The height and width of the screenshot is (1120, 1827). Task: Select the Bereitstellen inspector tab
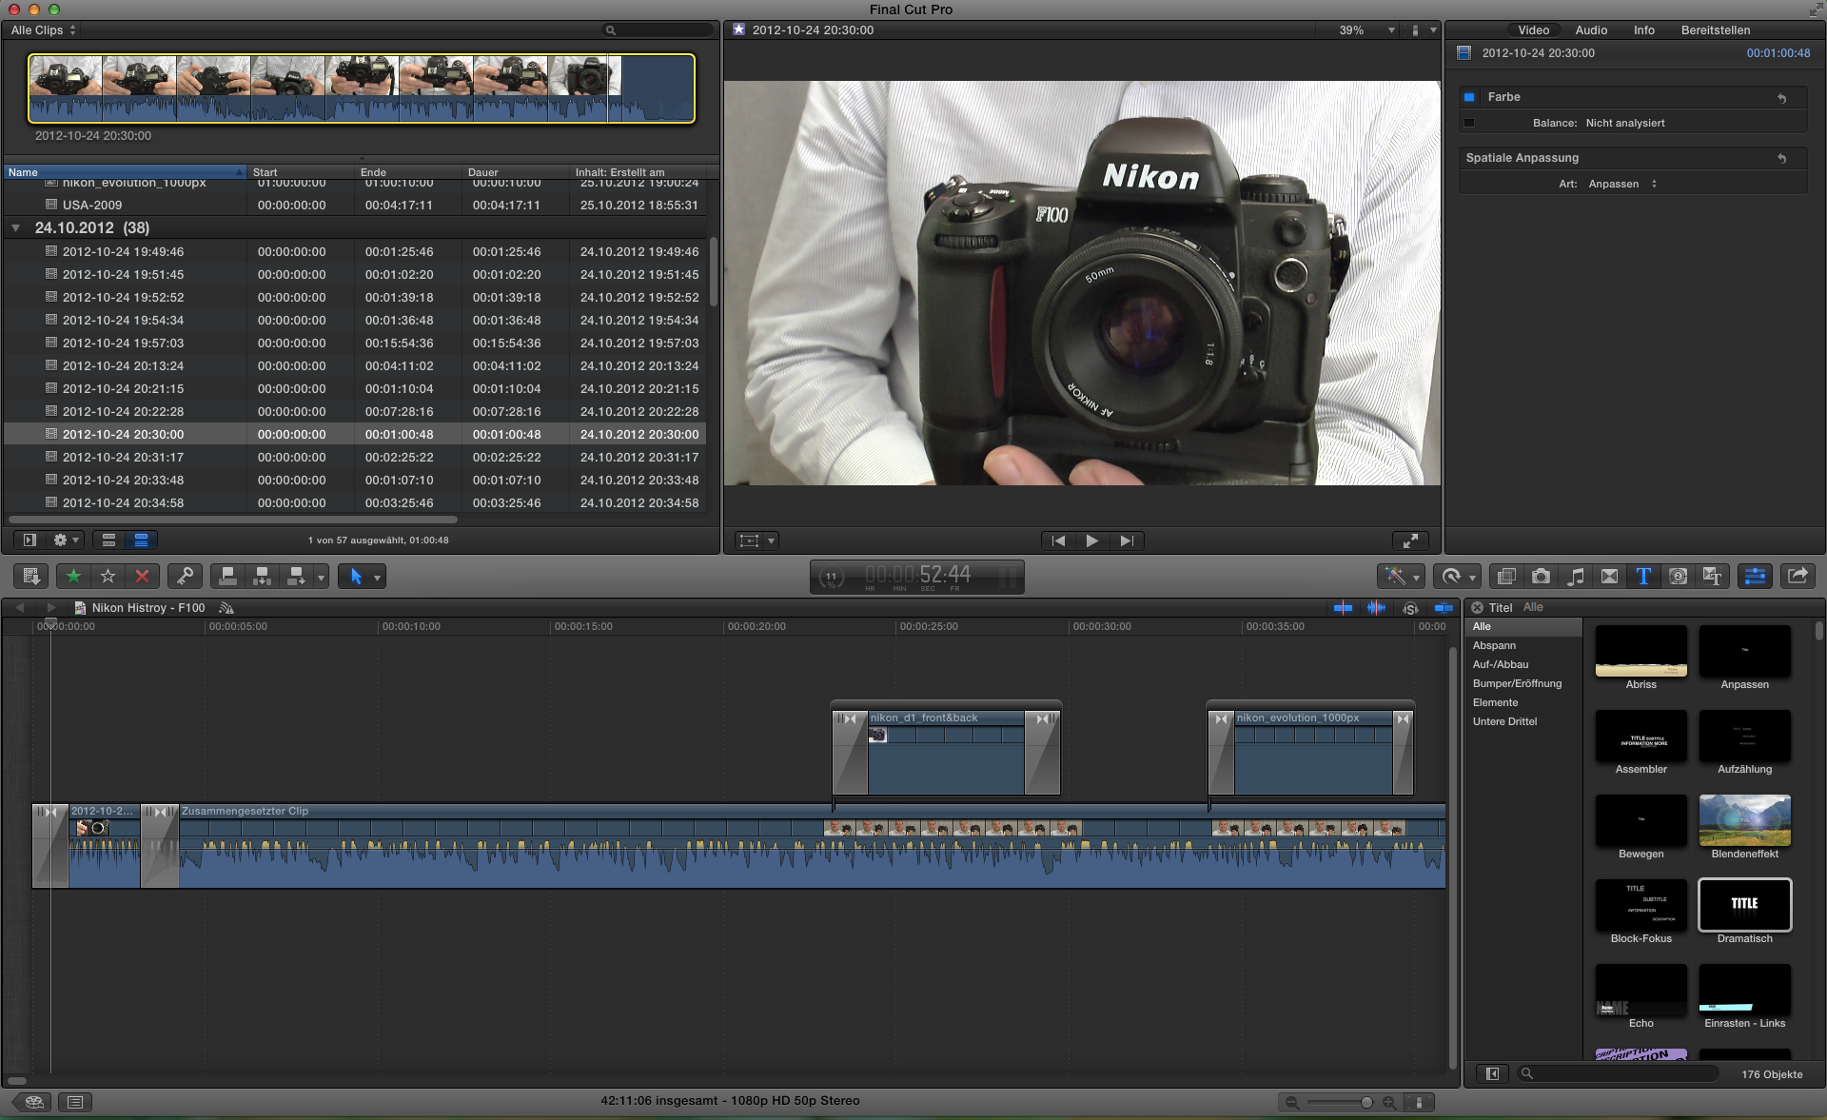click(x=1715, y=30)
